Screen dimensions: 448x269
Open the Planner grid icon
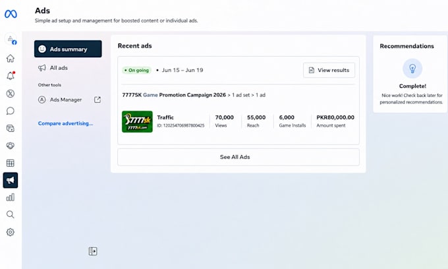11,163
